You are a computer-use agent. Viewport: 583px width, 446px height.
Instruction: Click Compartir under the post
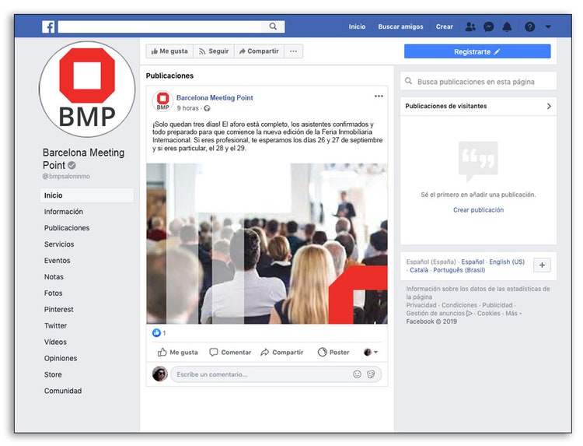[x=282, y=352]
